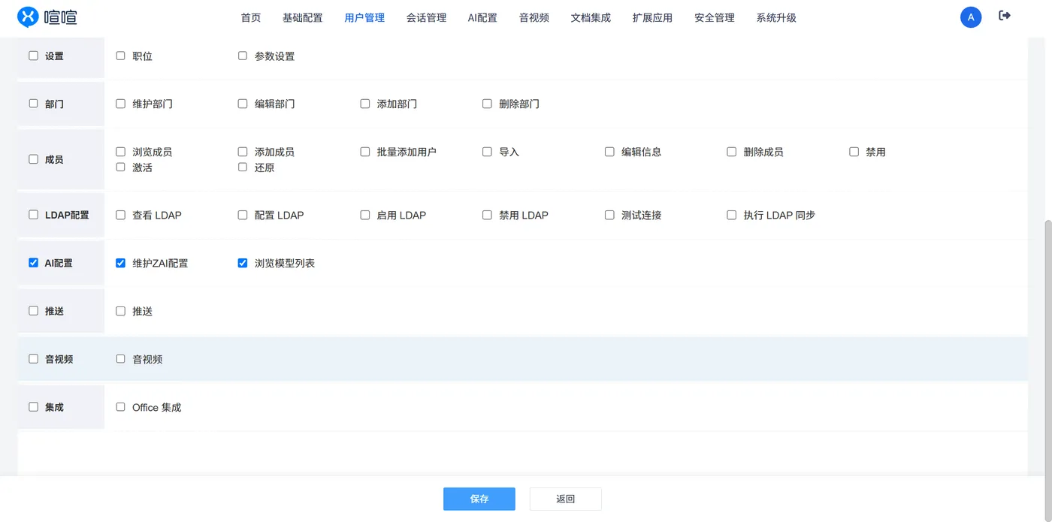Check the LDAP配置 group checkbox

click(x=33, y=215)
